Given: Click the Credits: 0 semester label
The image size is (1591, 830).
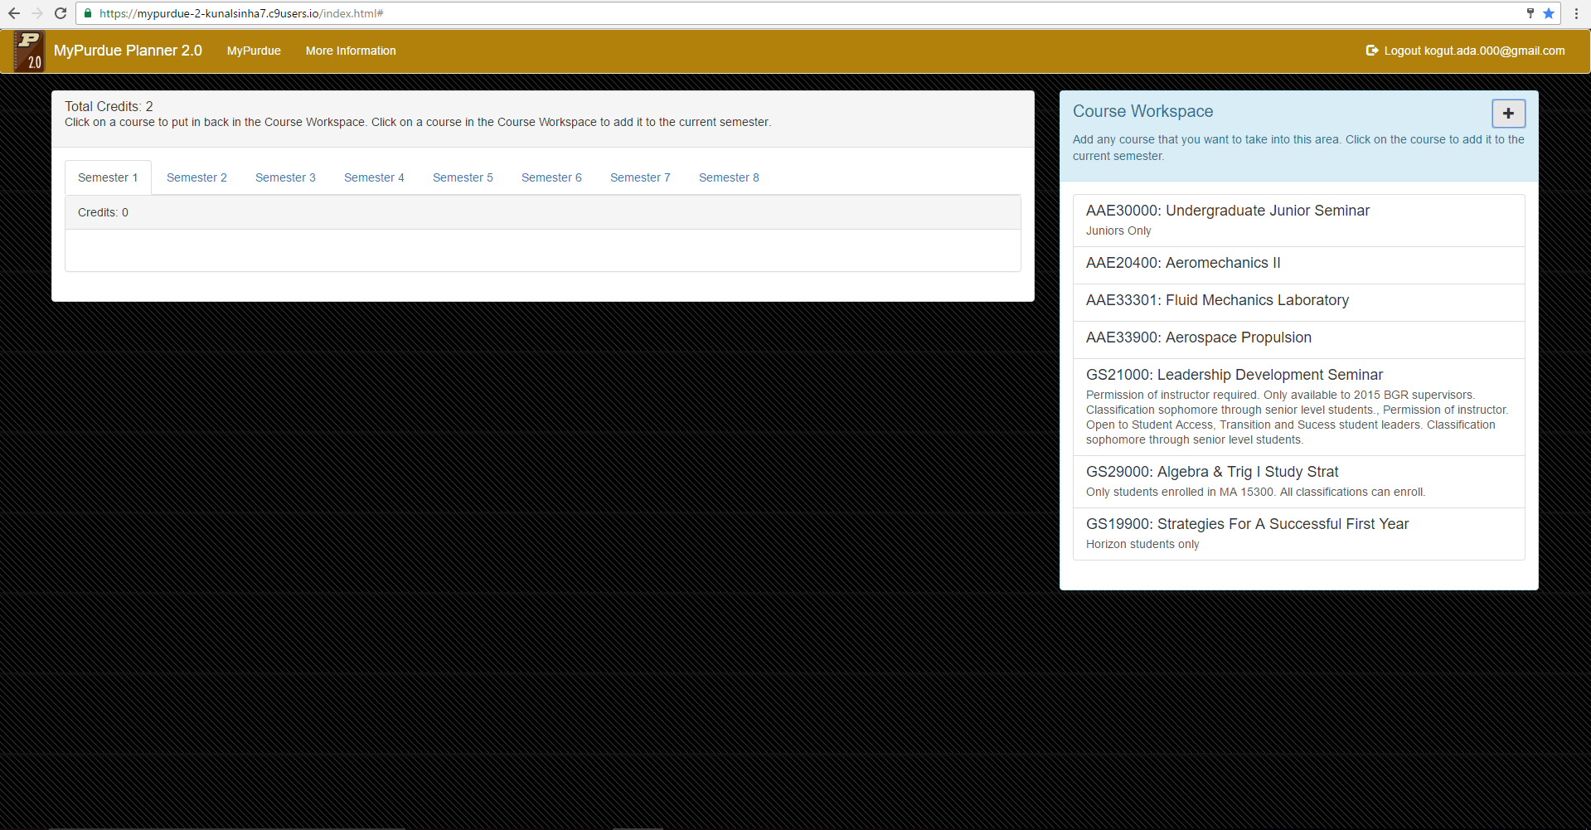Looking at the screenshot, I should [x=103, y=212].
